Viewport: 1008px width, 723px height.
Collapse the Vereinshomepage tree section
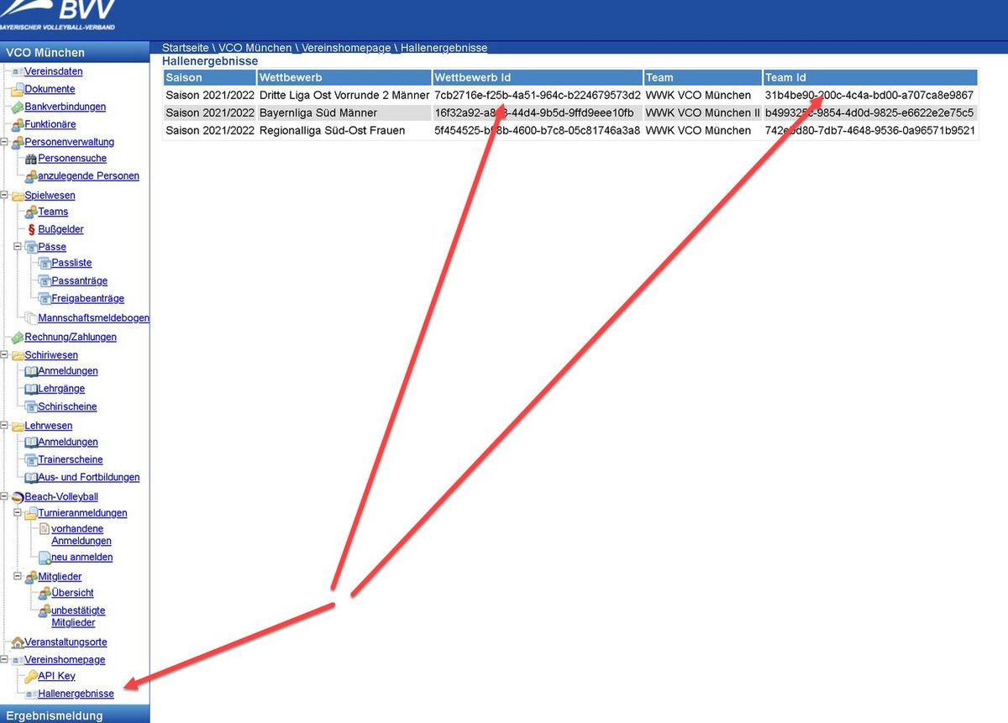(x=5, y=660)
